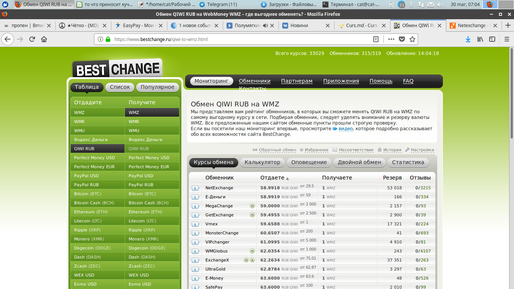Viewport: 514px width, 289px height.
Task: Show Firefox sidebars icon
Action: tap(492, 39)
